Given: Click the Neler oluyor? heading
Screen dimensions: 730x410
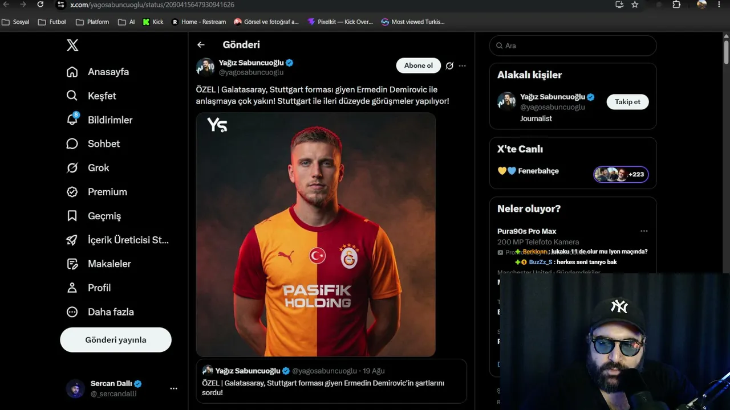Looking at the screenshot, I should tap(529, 209).
